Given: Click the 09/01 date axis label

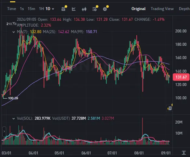Looking at the screenshot, I should tap(166, 153).
